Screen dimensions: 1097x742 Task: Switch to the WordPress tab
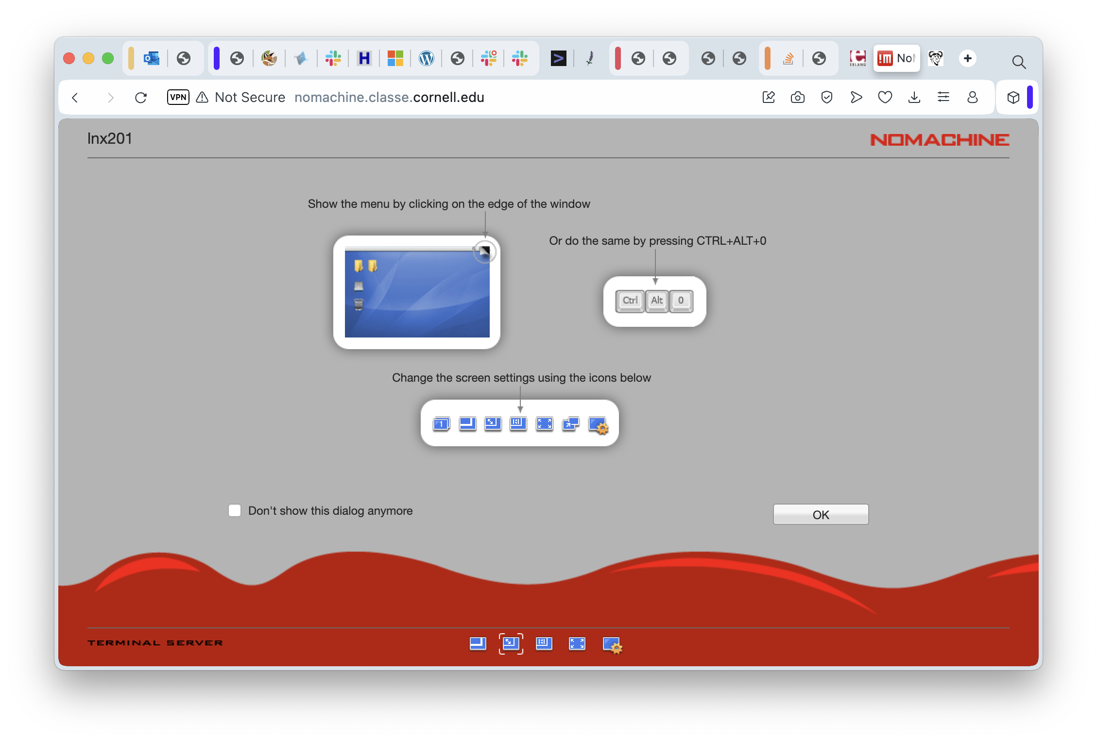tap(426, 58)
